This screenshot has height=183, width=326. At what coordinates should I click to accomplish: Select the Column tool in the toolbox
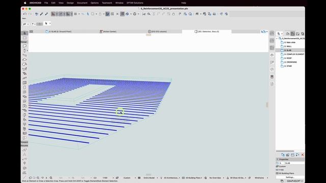24,51
